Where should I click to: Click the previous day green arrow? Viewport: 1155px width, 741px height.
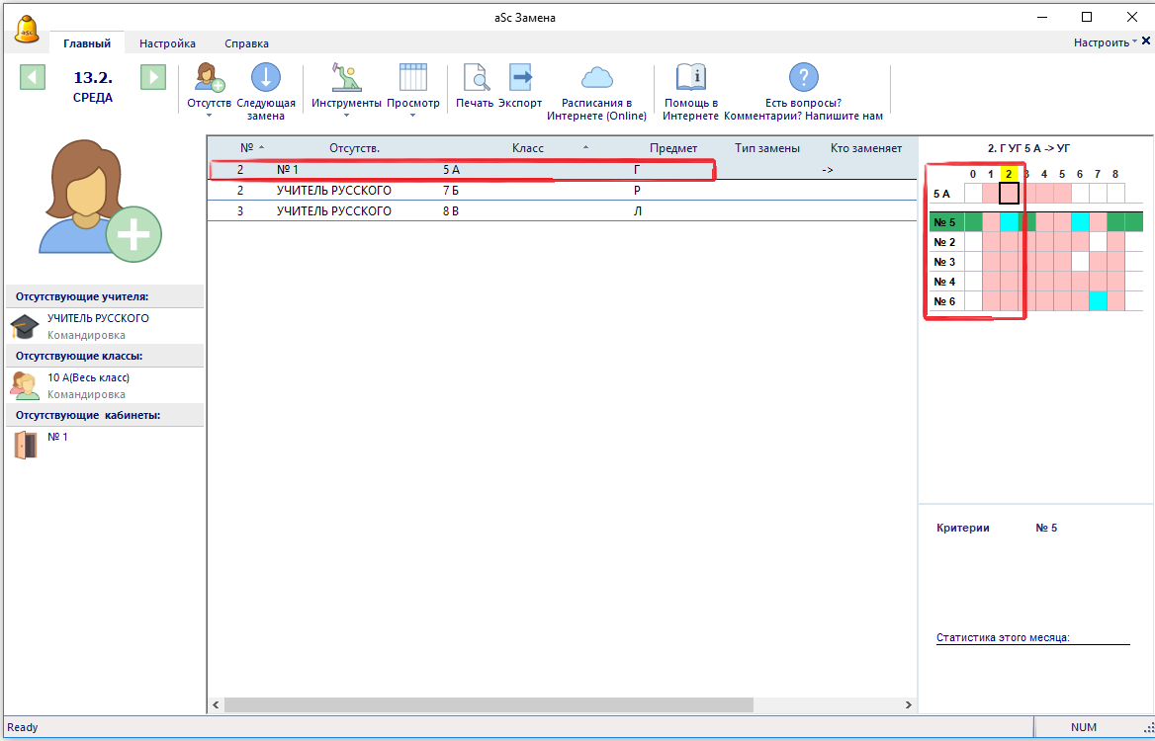coord(33,78)
